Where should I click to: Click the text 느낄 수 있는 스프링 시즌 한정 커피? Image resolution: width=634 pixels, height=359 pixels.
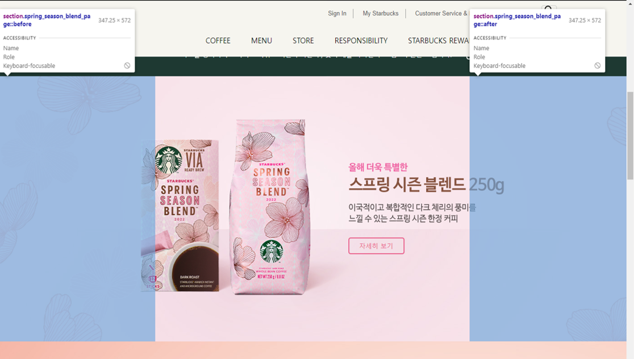click(x=403, y=219)
